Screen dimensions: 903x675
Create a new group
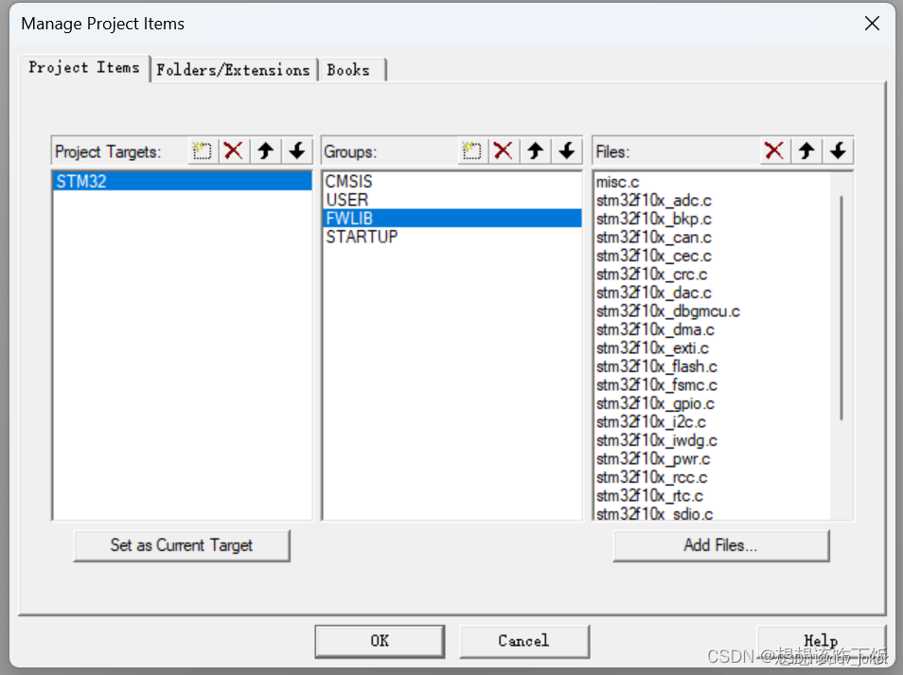(x=471, y=151)
